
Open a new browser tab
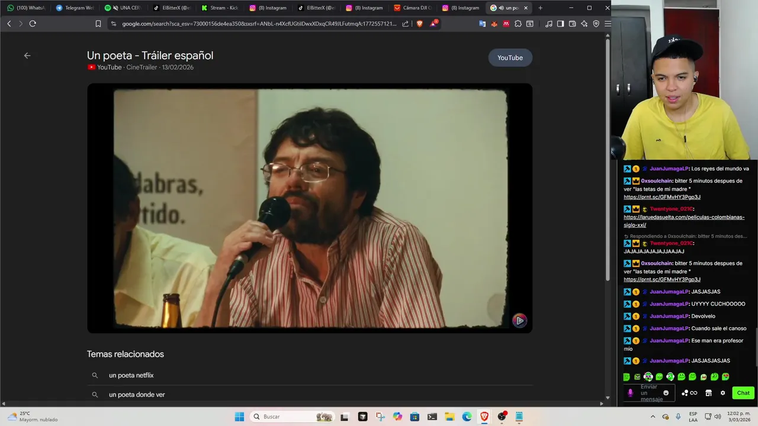(540, 8)
